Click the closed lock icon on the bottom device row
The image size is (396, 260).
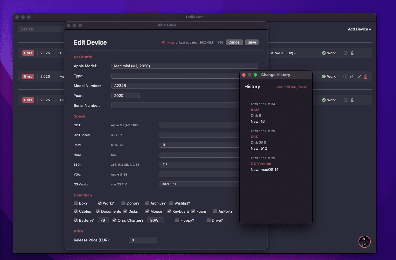(x=352, y=100)
